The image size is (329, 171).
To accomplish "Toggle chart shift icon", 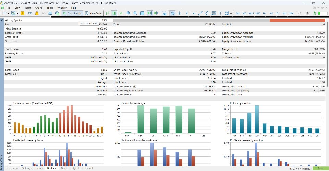I will point(156,13).
